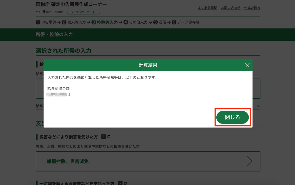The height and width of the screenshot is (185, 295).
Task: Select step 6 データ保存等
Action: pos(186,22)
